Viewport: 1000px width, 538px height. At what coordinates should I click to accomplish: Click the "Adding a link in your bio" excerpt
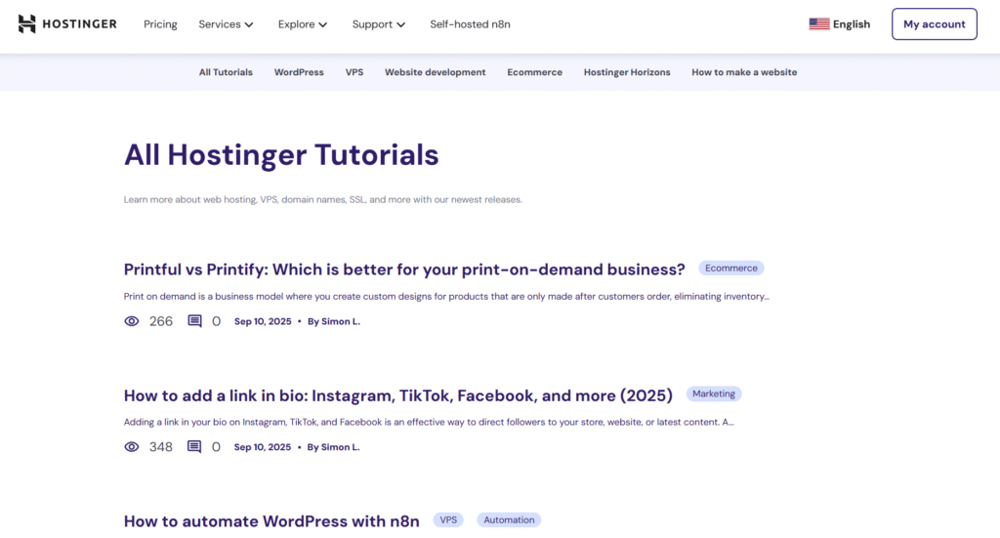429,422
